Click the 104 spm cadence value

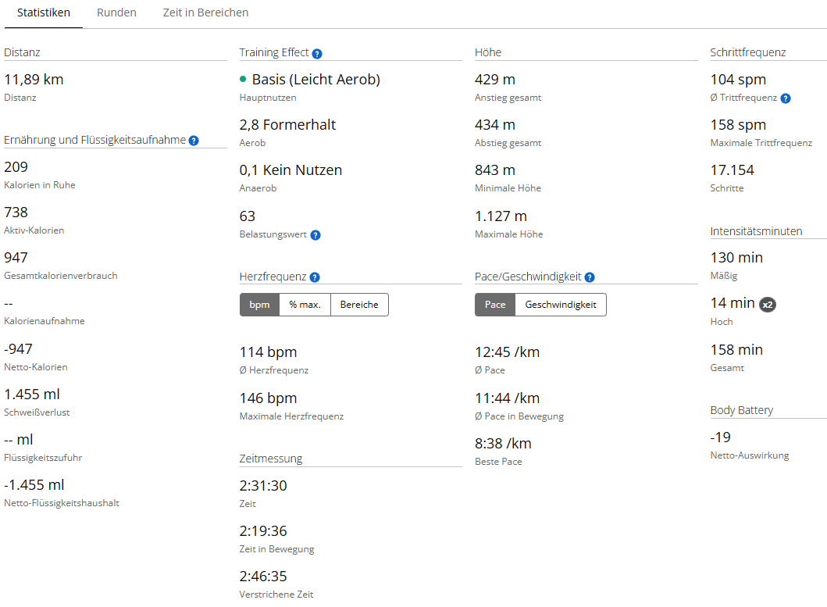tap(738, 79)
